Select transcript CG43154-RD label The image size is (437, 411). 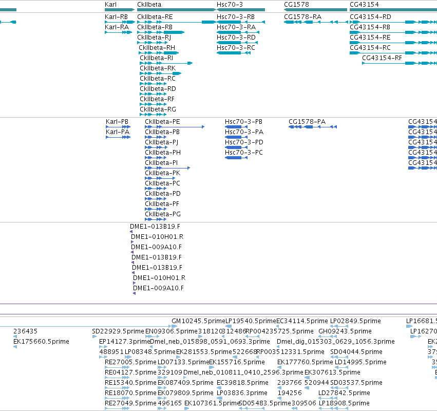[x=370, y=17]
